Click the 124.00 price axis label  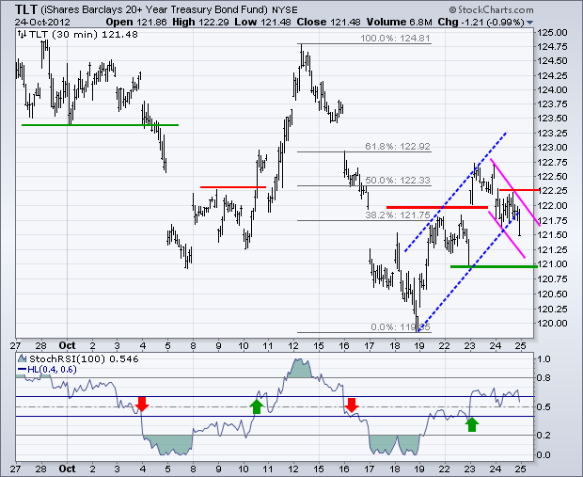pos(553,90)
